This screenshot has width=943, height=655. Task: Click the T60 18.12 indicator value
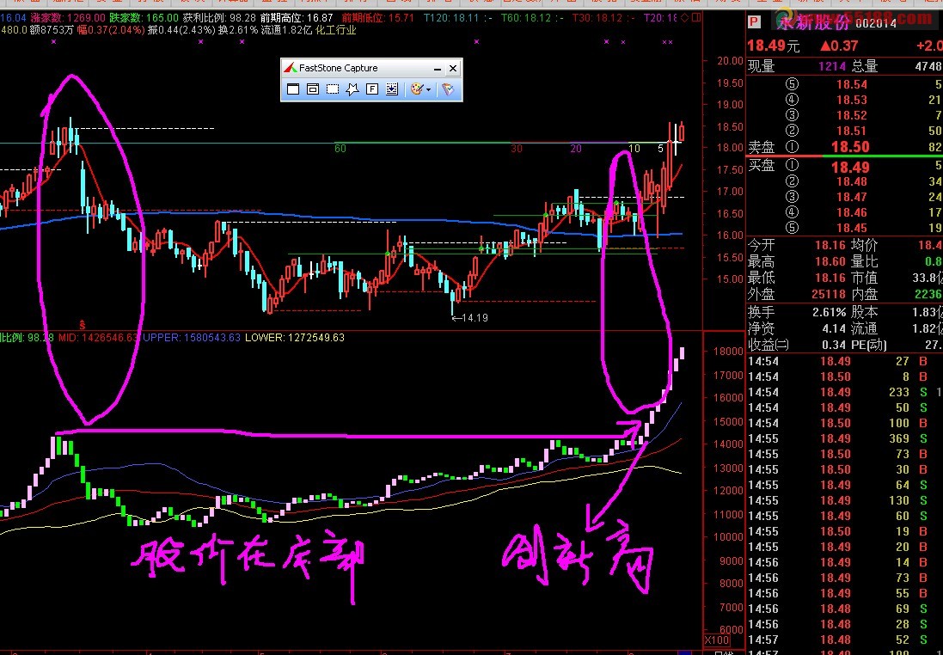click(528, 18)
